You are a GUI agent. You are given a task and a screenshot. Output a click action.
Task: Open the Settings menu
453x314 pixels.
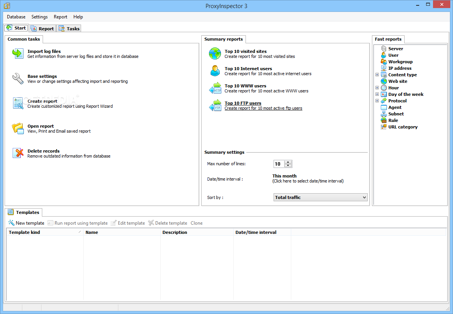tap(40, 17)
